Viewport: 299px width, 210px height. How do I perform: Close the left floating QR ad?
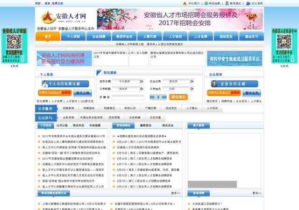point(14,66)
